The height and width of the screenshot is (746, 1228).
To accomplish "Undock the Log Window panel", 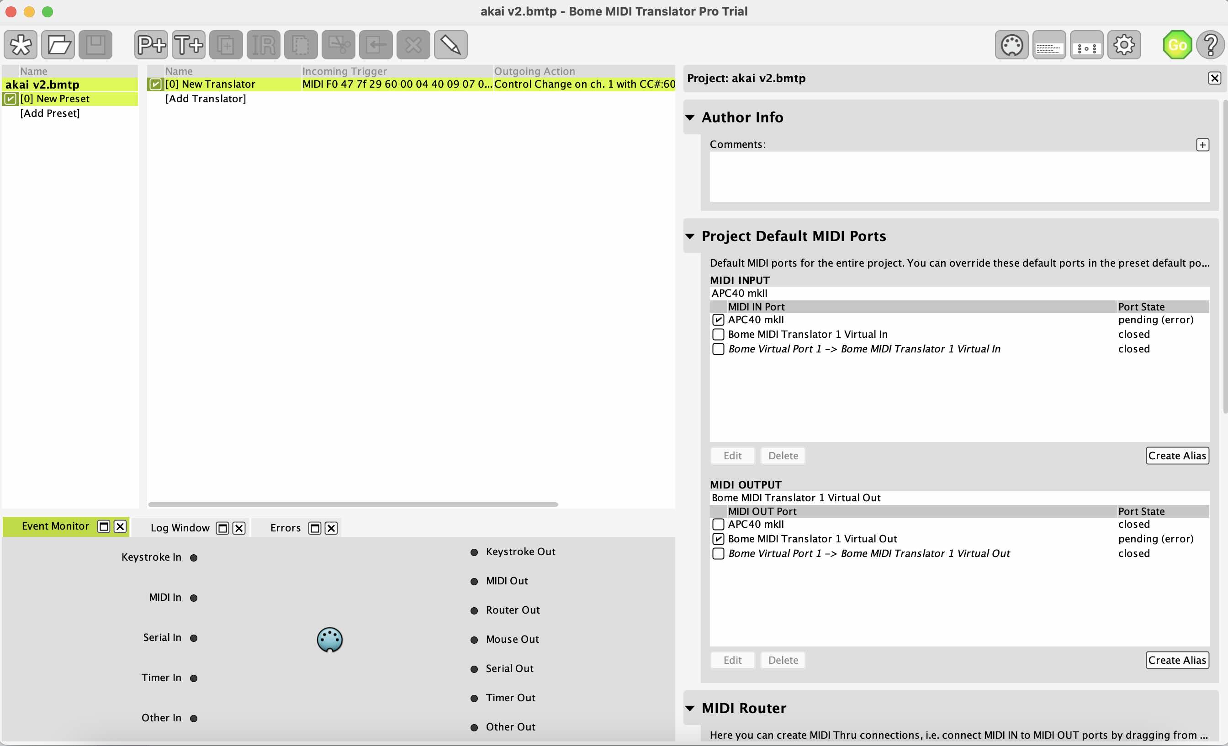I will (222, 528).
